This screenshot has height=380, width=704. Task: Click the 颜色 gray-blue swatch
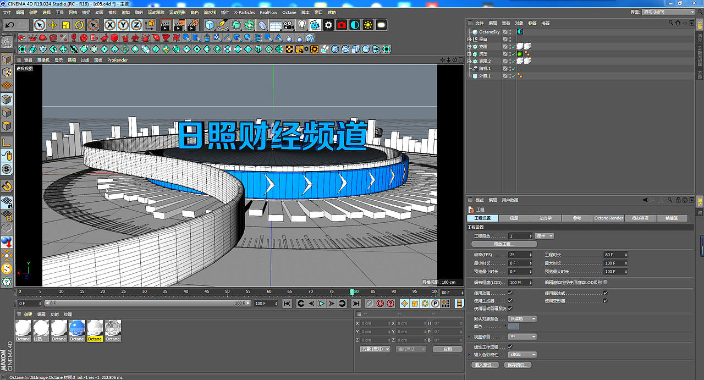(x=514, y=326)
